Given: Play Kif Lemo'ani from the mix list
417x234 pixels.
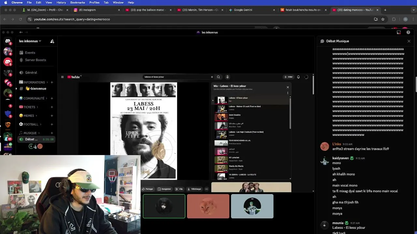Looking at the screenshot, I should (252, 159).
